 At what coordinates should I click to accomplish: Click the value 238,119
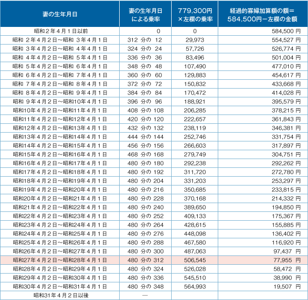pyautogui.click(x=195, y=128)
